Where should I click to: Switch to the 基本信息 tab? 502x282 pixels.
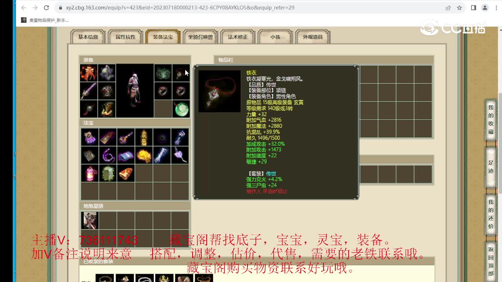point(88,37)
